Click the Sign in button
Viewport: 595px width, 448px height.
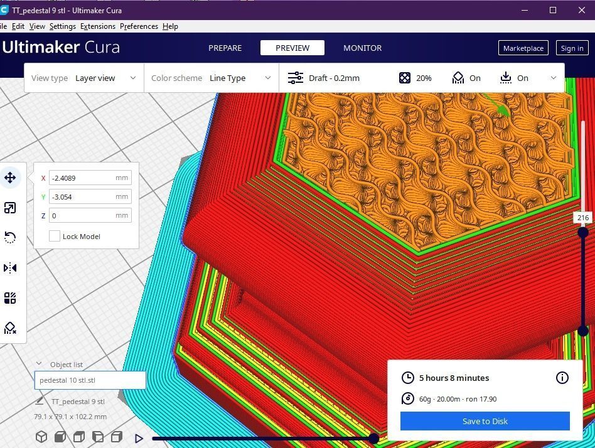click(x=572, y=48)
